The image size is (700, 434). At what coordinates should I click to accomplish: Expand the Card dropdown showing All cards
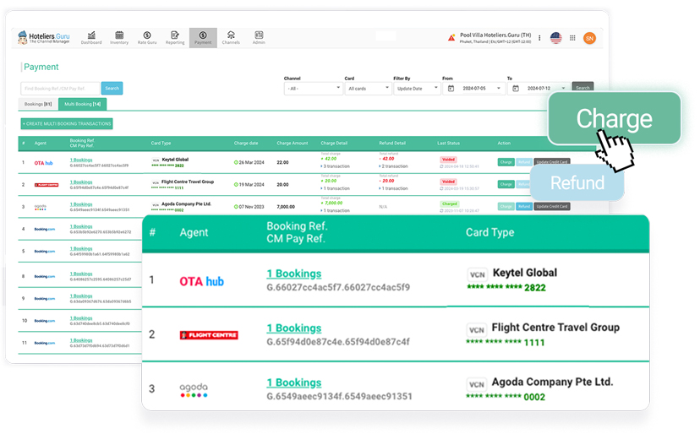click(367, 88)
